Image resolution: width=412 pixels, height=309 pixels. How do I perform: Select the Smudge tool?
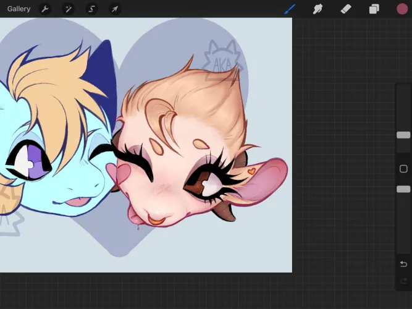point(317,9)
